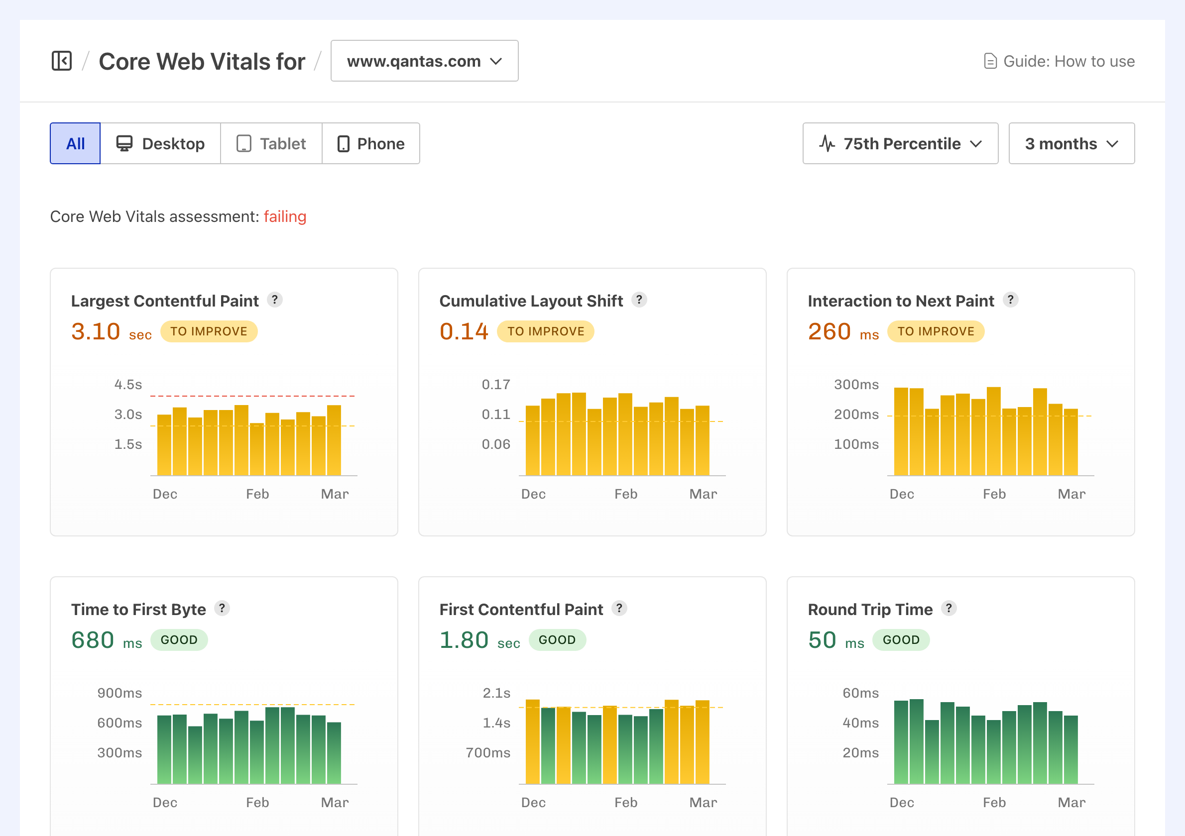
Task: Open the 75th Percentile selector
Action: (x=900, y=143)
